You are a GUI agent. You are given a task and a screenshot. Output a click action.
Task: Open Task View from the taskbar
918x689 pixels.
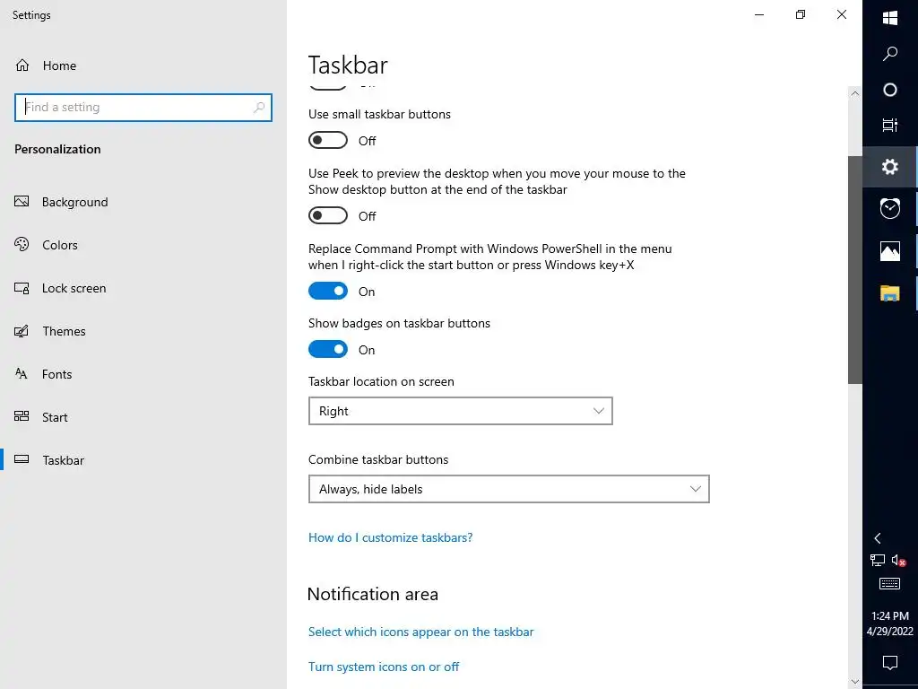tap(889, 125)
